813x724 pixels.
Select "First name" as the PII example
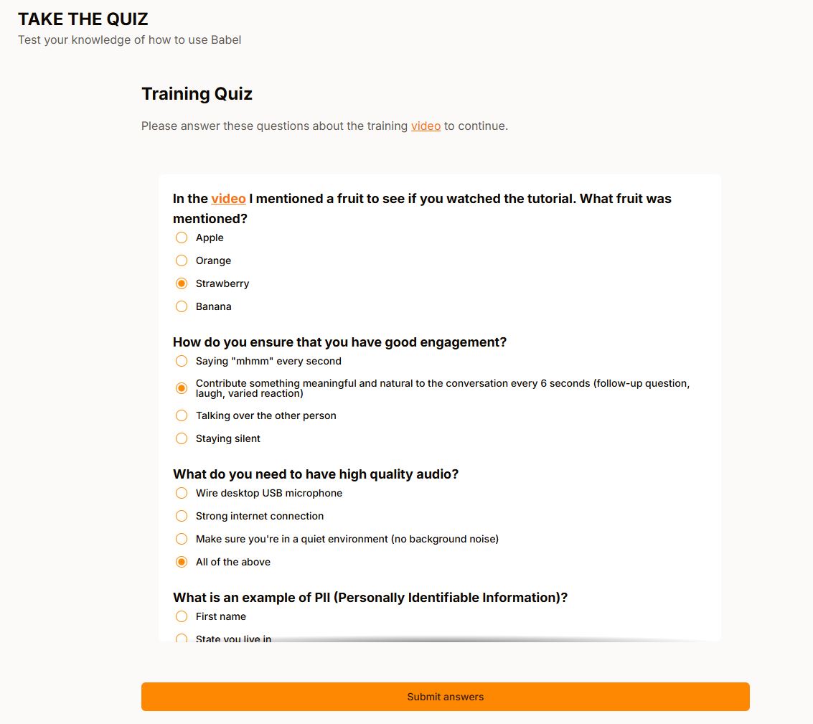(x=182, y=616)
